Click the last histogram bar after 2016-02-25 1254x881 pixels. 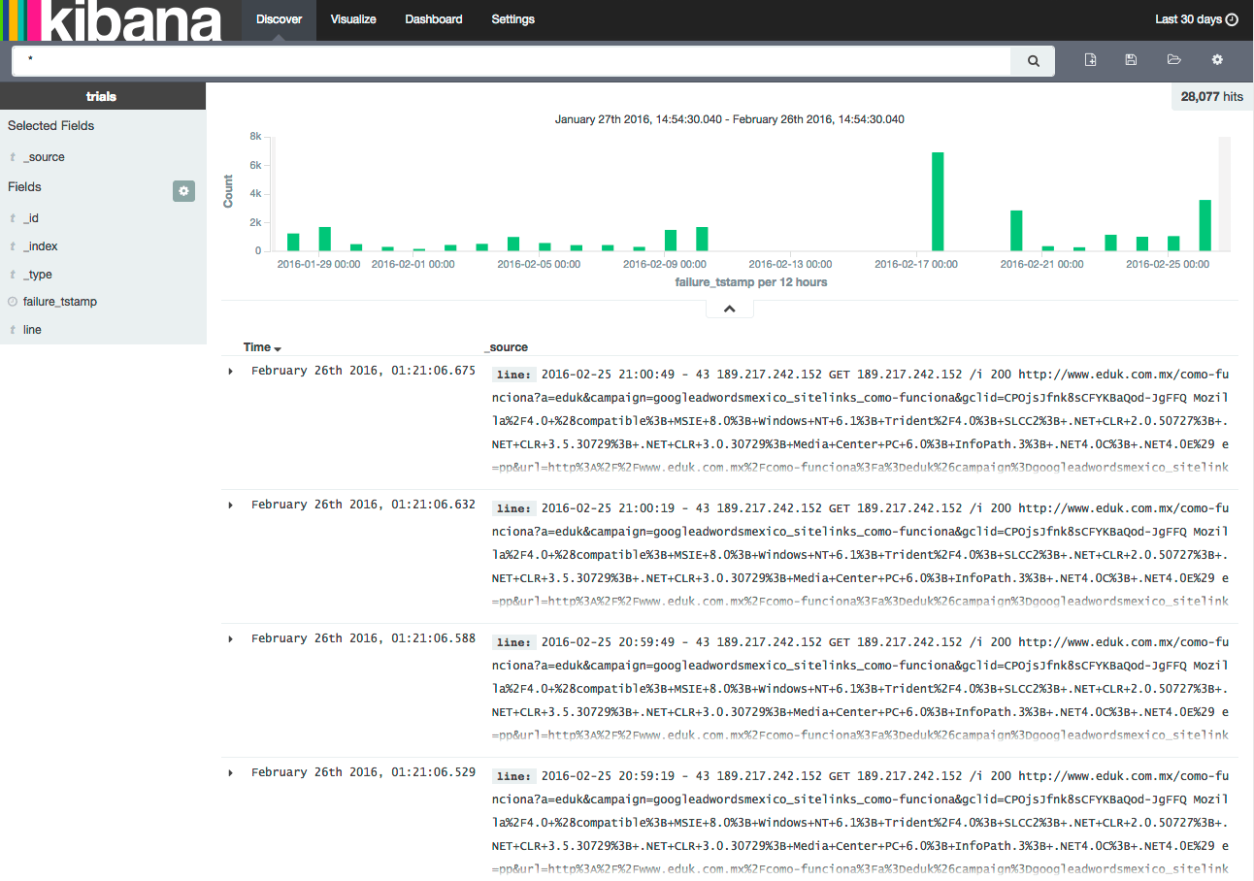point(1204,226)
